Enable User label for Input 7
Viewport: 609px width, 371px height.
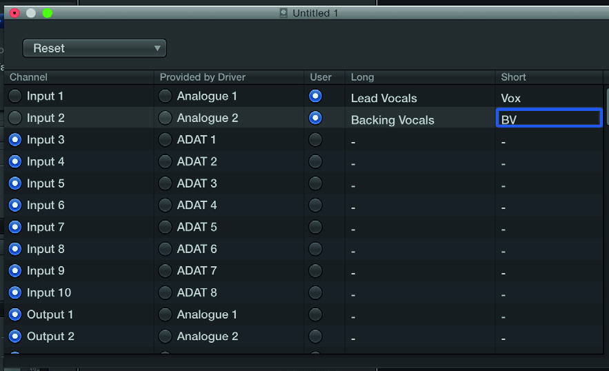(315, 227)
